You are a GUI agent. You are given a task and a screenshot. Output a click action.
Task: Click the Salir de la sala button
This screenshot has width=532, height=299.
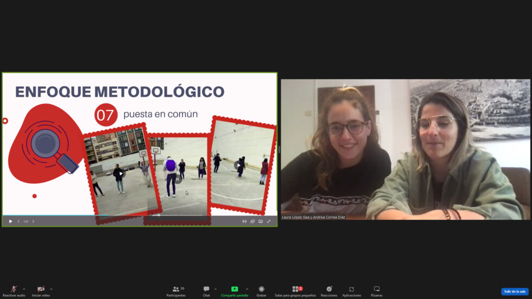pos(514,291)
